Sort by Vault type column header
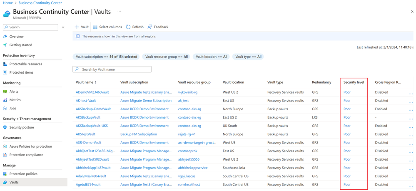The height and width of the screenshot is (191, 416). [275, 82]
